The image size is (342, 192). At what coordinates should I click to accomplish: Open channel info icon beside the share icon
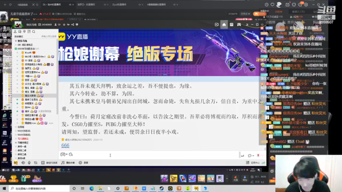point(77,25)
